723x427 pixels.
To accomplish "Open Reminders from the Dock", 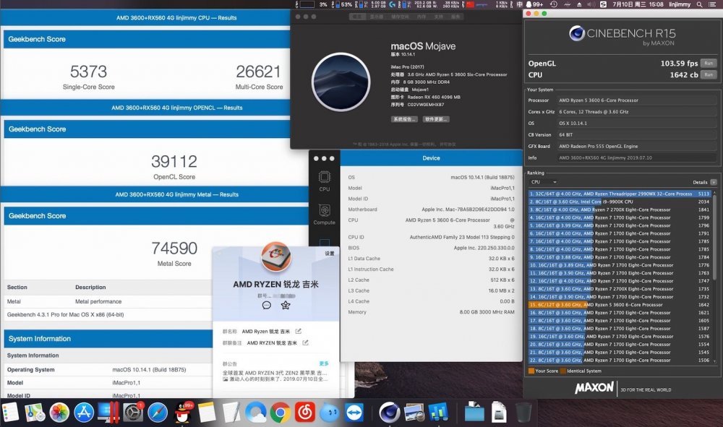I will click(9, 413).
